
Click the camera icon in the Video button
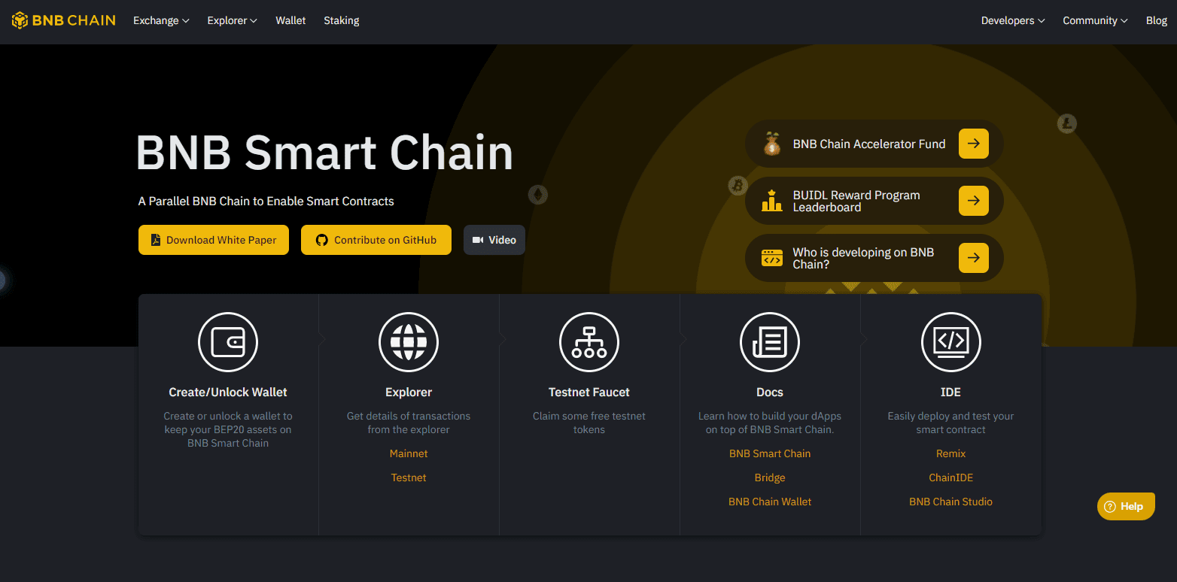pos(478,240)
